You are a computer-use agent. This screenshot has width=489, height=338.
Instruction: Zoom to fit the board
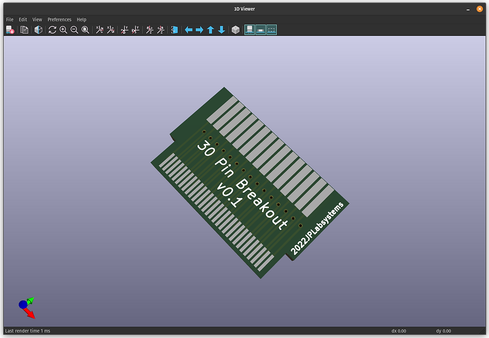click(x=85, y=30)
